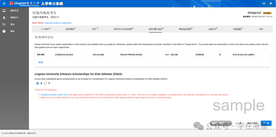This screenshot has height=137, width=276.
Task: Select the 否 radio button
Action: point(45,83)
